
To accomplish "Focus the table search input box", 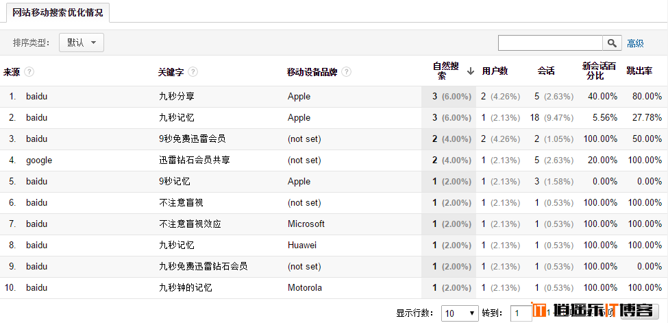I will 550,43.
